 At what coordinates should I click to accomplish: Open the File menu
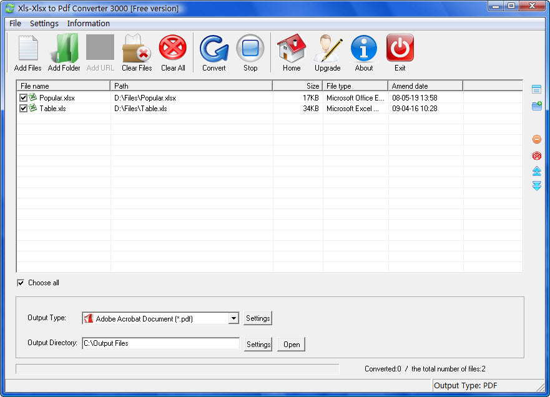pos(15,23)
